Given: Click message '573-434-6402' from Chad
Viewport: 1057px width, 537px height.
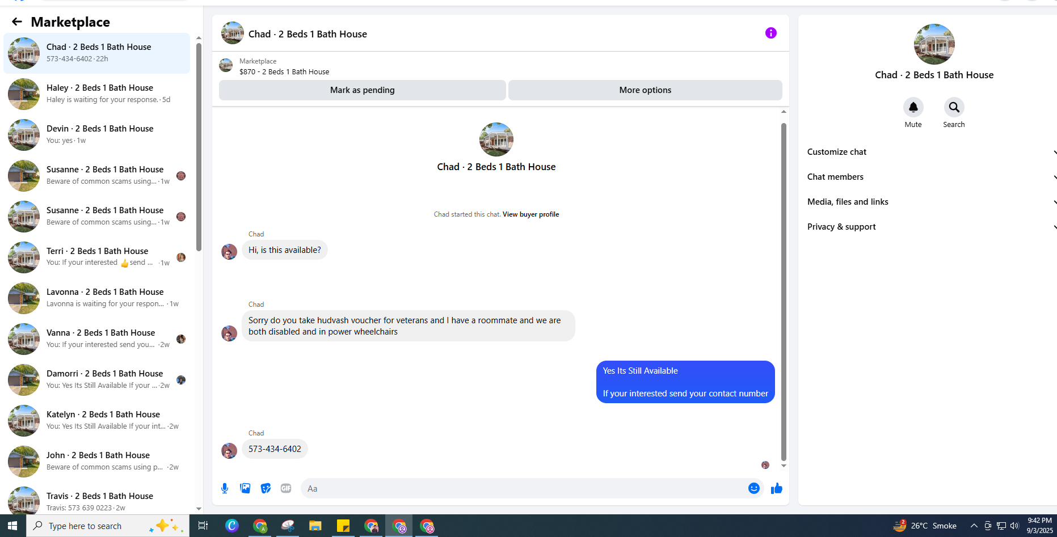Looking at the screenshot, I should (275, 449).
